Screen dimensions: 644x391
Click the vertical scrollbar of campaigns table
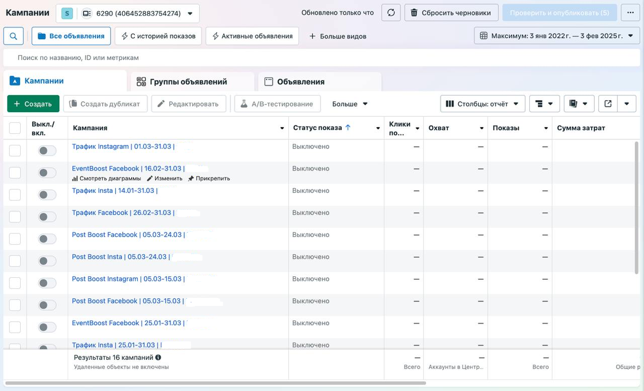[x=636, y=207]
